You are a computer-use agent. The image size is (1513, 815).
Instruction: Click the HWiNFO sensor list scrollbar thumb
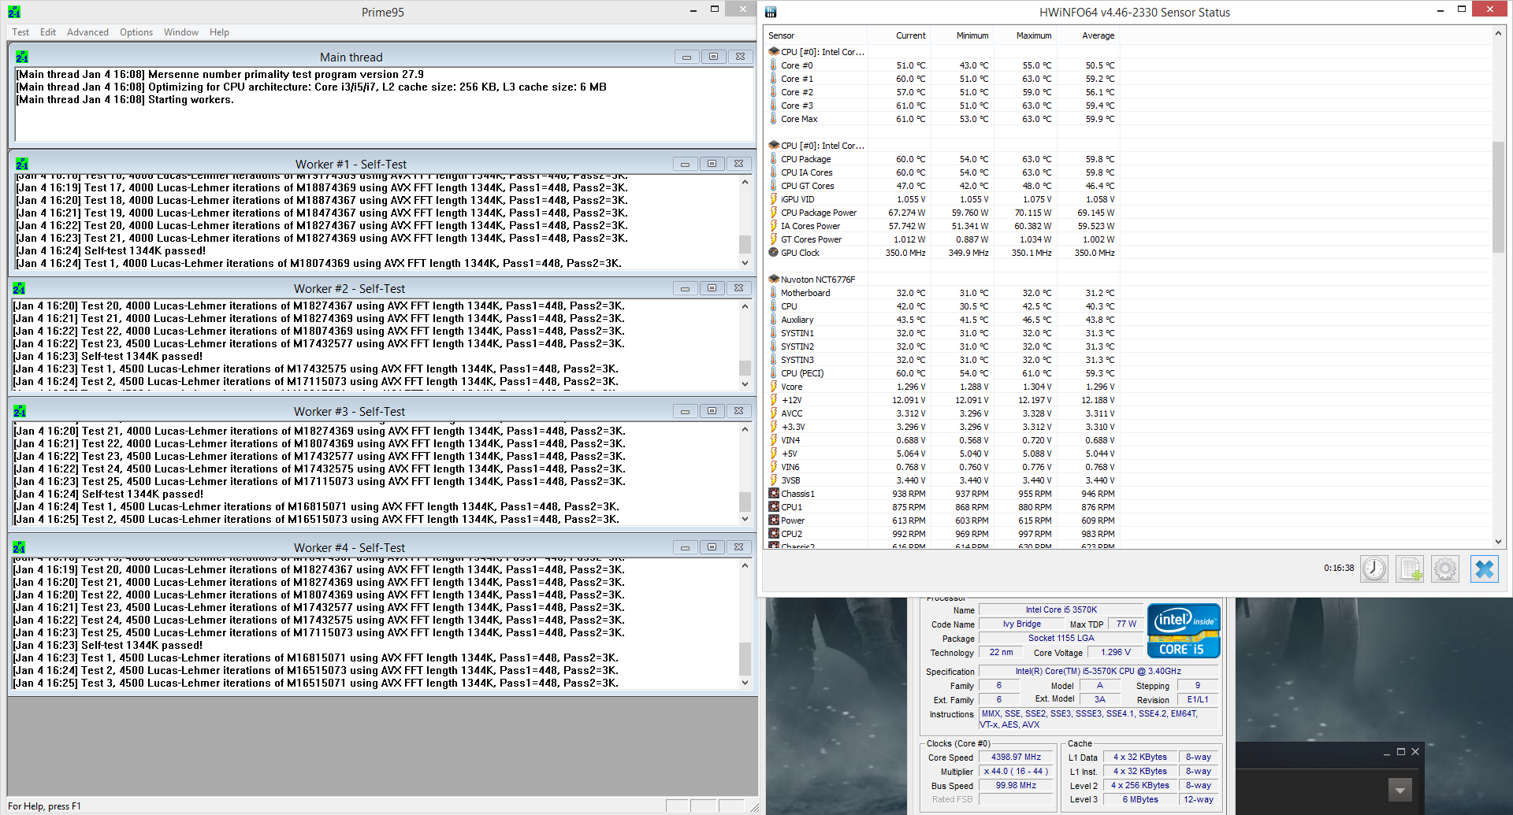tap(1498, 197)
